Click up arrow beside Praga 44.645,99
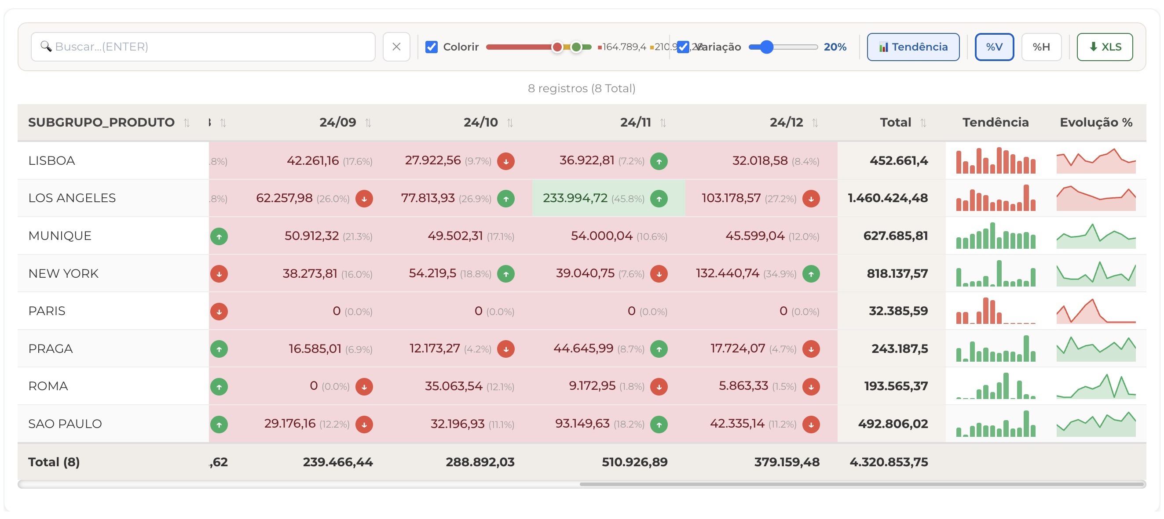 (x=659, y=349)
